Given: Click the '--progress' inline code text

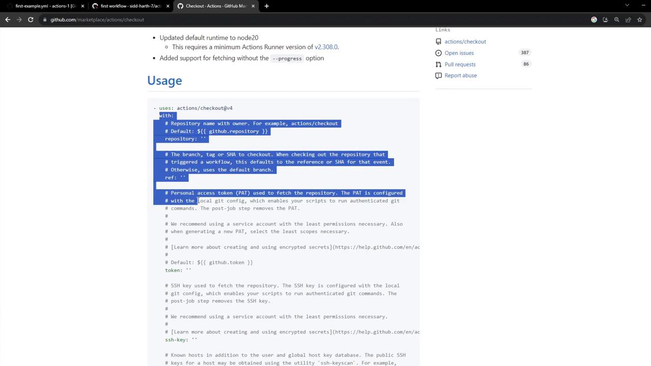Looking at the screenshot, I should coord(287,58).
